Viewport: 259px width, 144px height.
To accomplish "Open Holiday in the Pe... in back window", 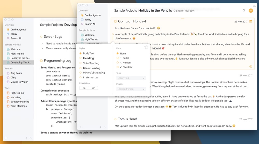I will (18, 58).
